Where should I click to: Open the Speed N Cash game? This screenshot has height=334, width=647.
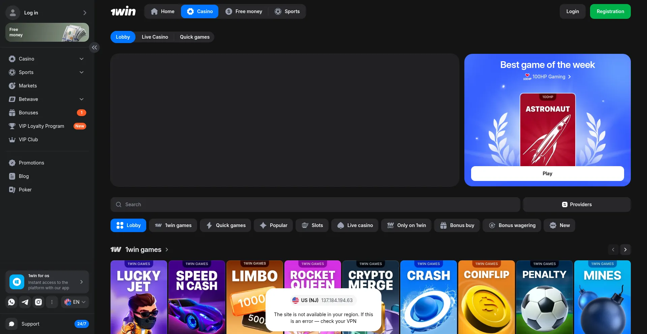coord(197,297)
